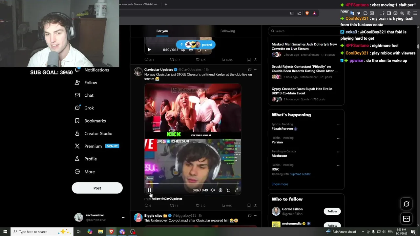The width and height of the screenshot is (420, 236).
Task: Open Grok actions on Clavicular Updates post
Action: pyautogui.click(x=250, y=69)
